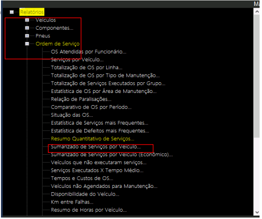Open OS Atendidas por Funcionário... report
The width and height of the screenshot is (262, 219).
pos(89,52)
